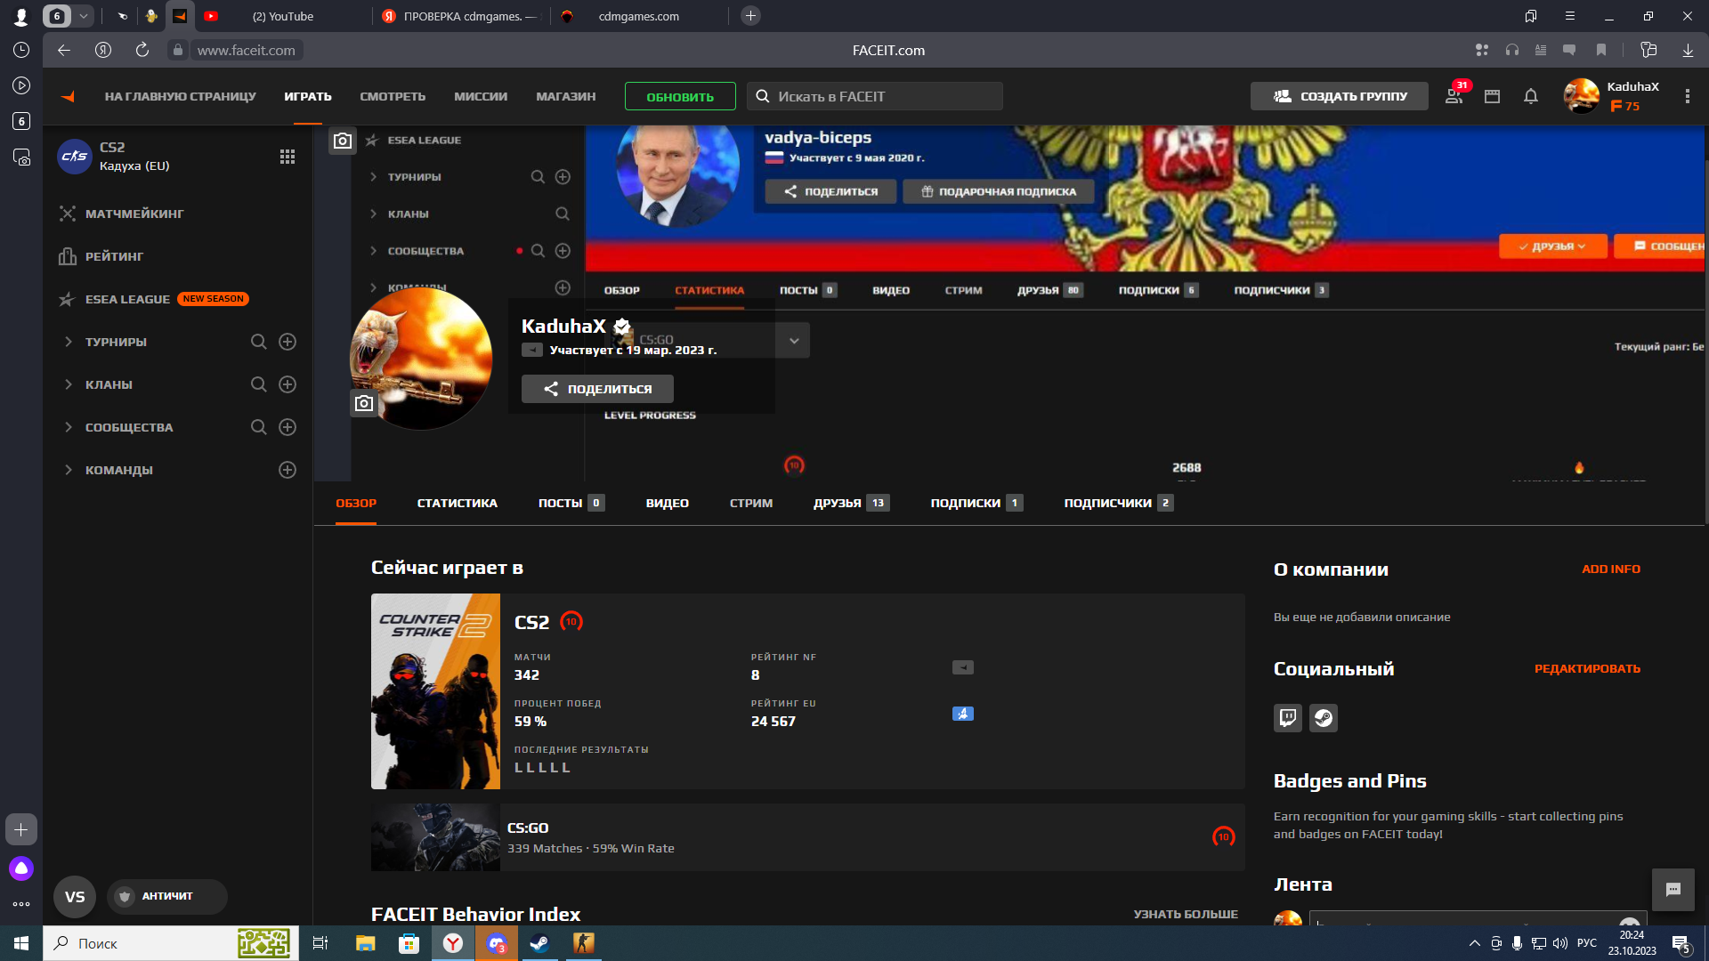The height and width of the screenshot is (961, 1709).
Task: Add a tournament with the plus in ТУРНИРЫ row
Action: (x=288, y=342)
